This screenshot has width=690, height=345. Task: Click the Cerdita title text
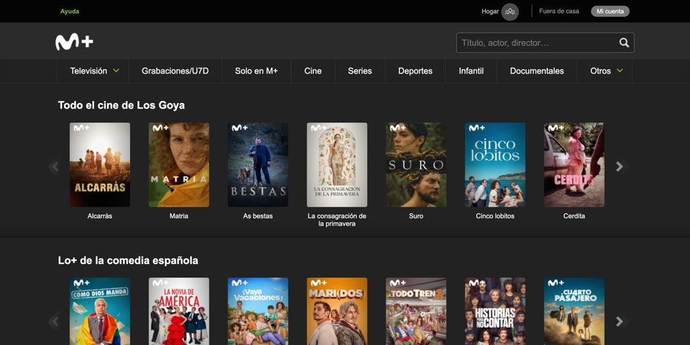point(574,216)
